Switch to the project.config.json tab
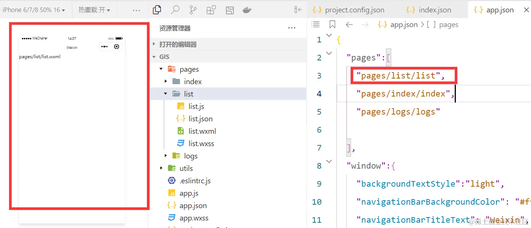The image size is (531, 228). [x=348, y=10]
